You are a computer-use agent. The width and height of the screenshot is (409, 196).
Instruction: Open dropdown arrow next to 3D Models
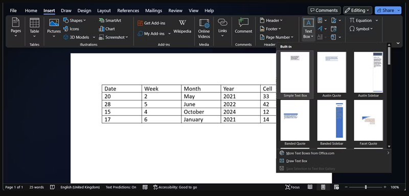click(x=94, y=37)
